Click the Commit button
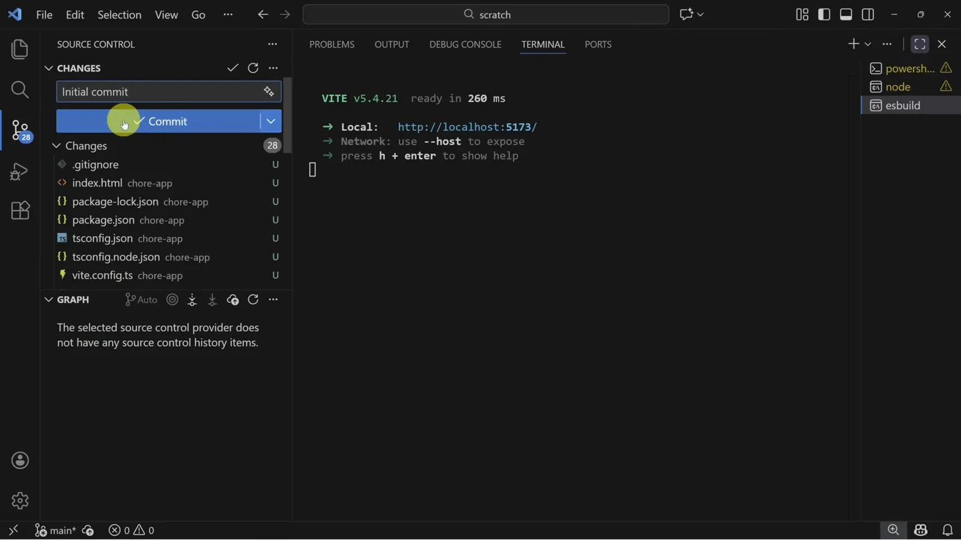Screen dimensions: 961x540 [x=159, y=121]
